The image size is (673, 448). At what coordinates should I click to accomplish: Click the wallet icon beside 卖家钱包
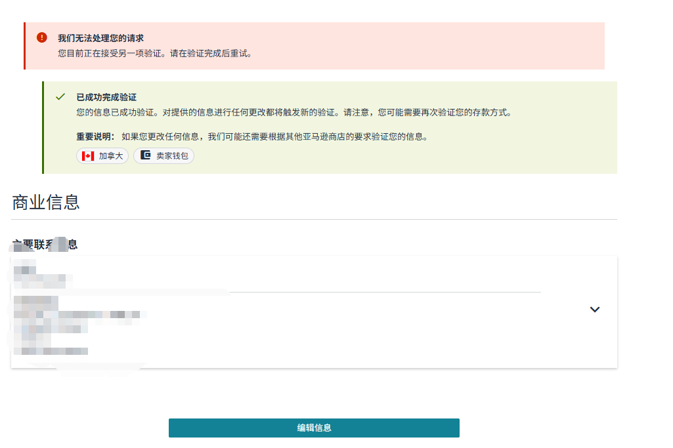tap(146, 155)
